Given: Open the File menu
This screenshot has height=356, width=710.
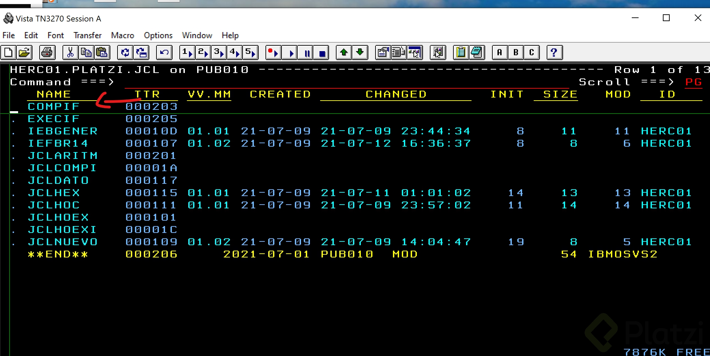Looking at the screenshot, I should pyautogui.click(x=9, y=35).
